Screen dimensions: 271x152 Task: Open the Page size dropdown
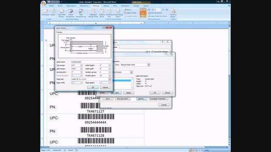110,79
